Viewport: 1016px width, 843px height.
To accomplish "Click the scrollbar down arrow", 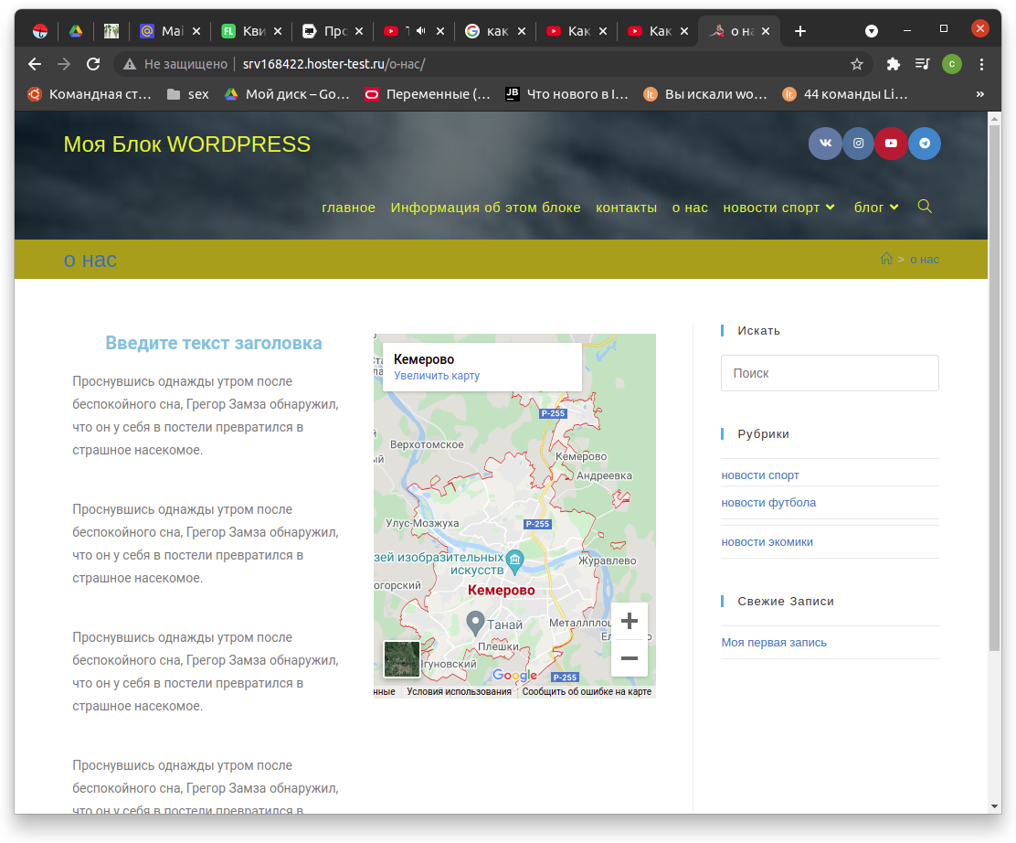I will coord(995,806).
